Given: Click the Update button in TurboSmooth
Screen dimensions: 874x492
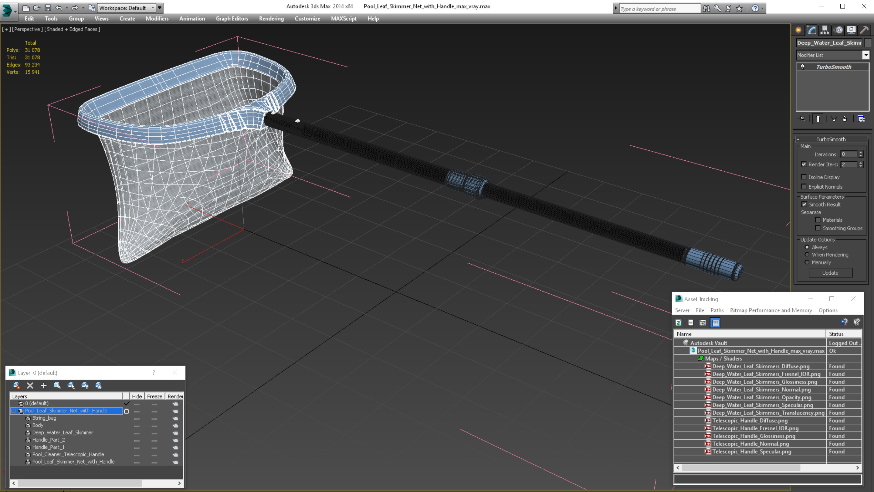Looking at the screenshot, I should pos(830,273).
